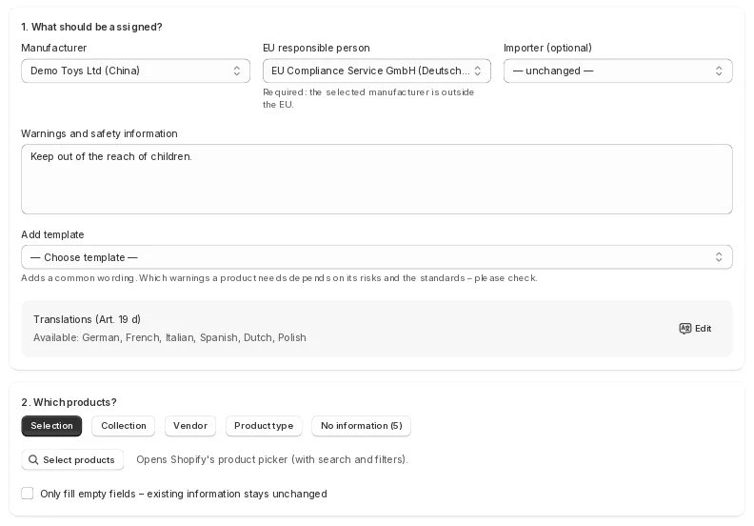Viewport: 754px width, 526px height.
Task: Click the Edit translations button
Action: pyautogui.click(x=695, y=328)
